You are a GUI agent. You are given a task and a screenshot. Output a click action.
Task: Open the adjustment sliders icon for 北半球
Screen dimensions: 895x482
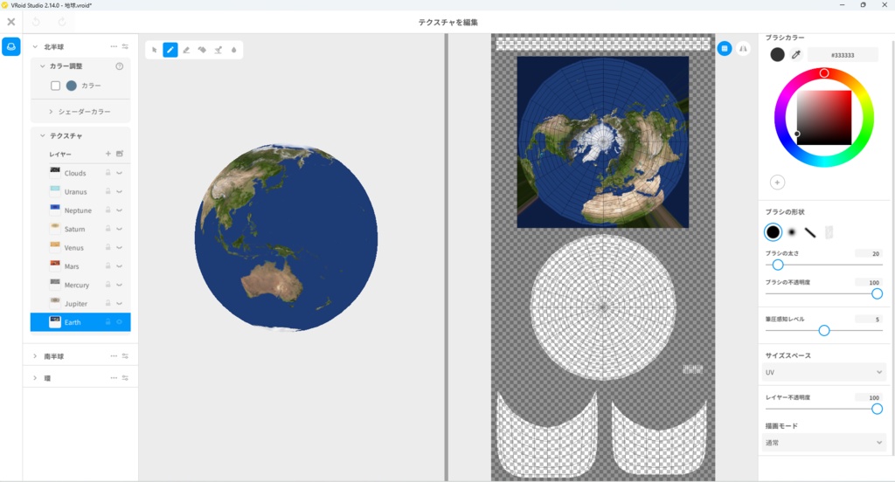[x=125, y=47]
